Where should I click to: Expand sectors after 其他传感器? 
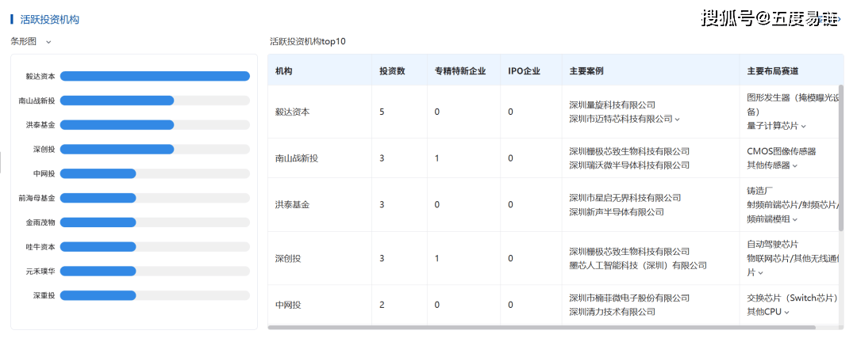click(795, 165)
